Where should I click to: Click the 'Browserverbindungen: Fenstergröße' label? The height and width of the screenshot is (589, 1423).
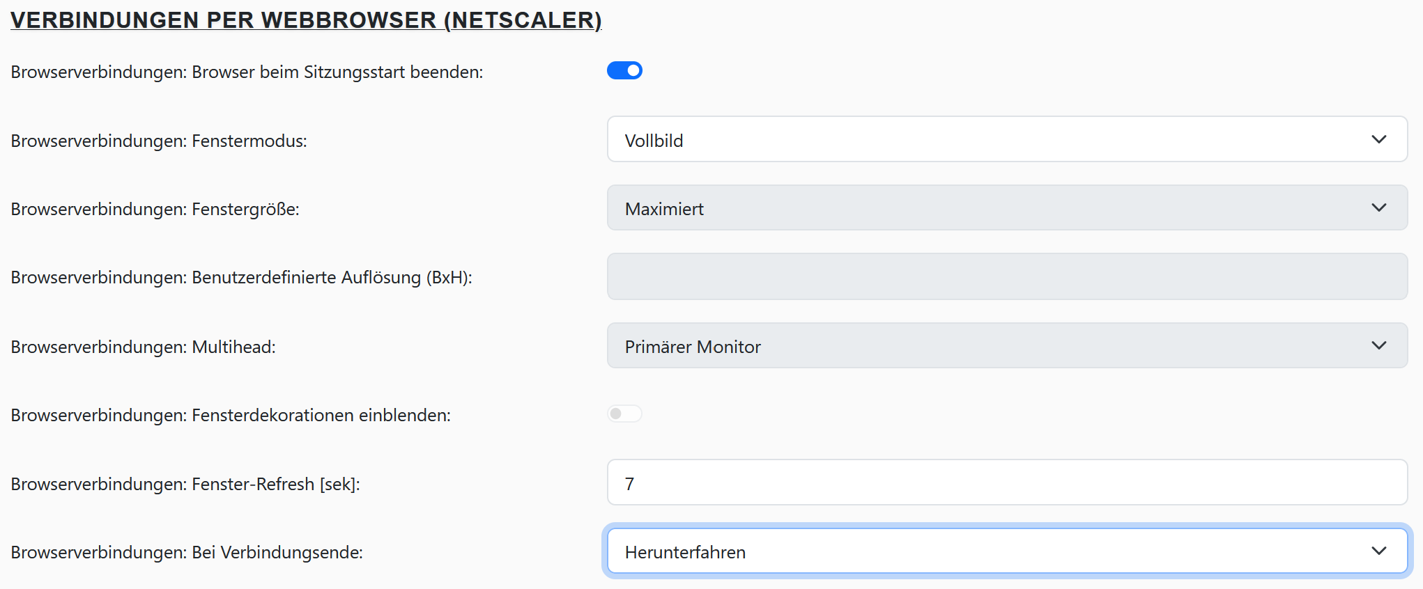tap(155, 210)
